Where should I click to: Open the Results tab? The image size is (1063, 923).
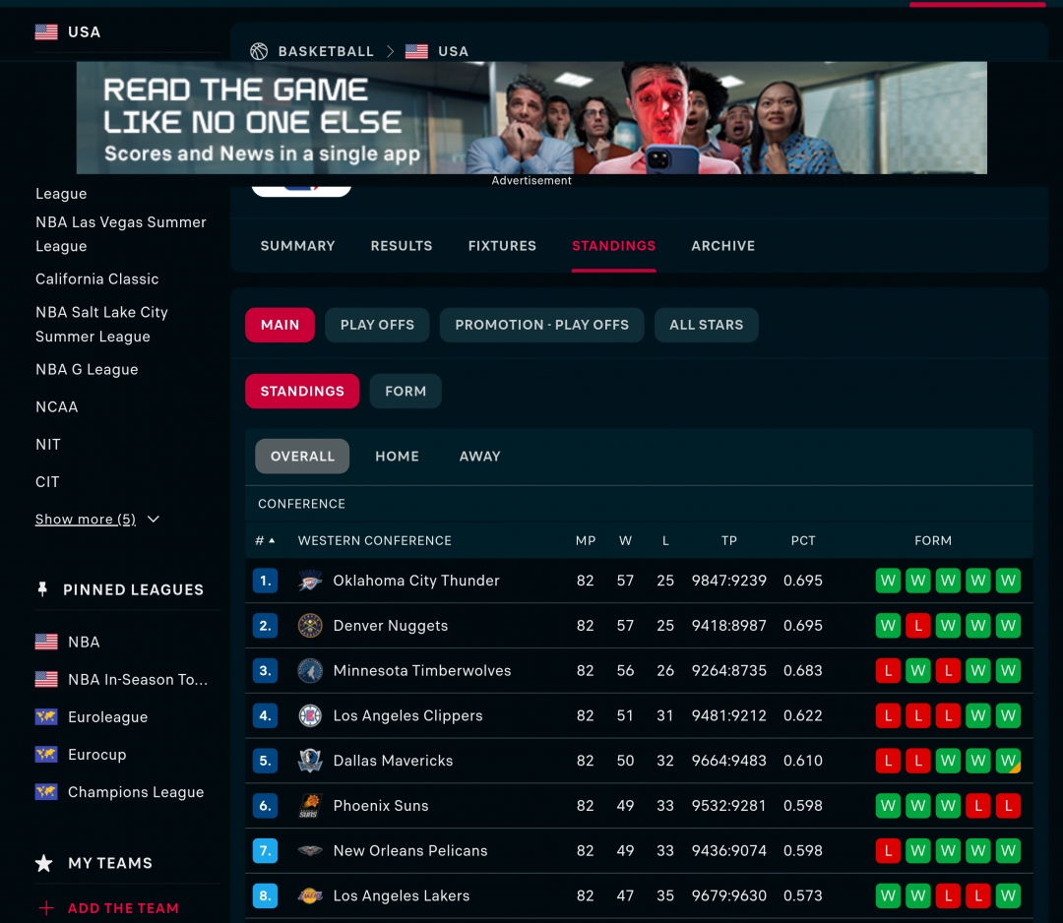tap(401, 246)
